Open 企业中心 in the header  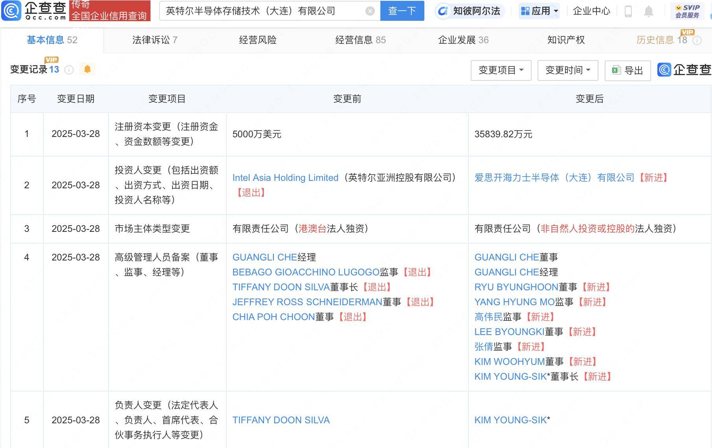click(591, 11)
